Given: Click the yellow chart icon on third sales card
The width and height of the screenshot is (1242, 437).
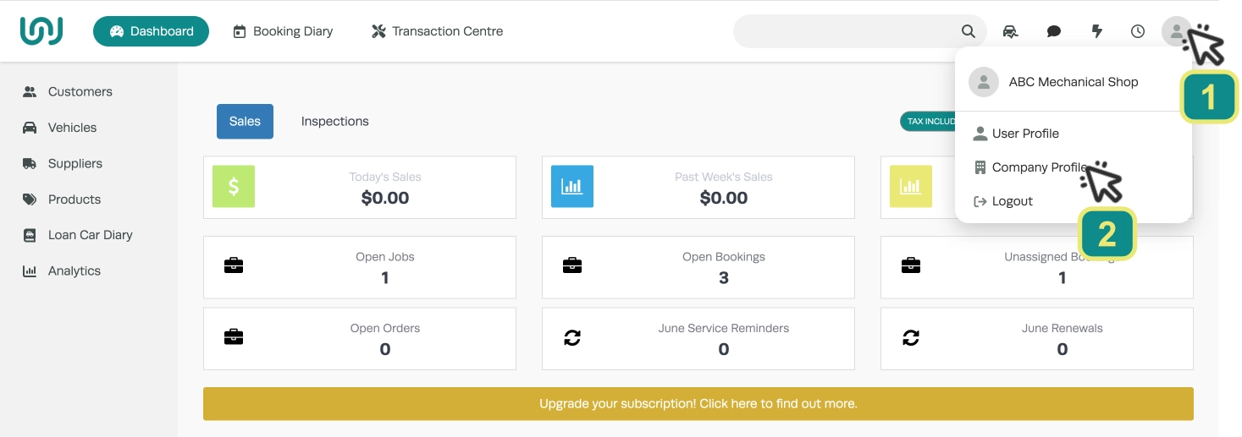Looking at the screenshot, I should [911, 187].
